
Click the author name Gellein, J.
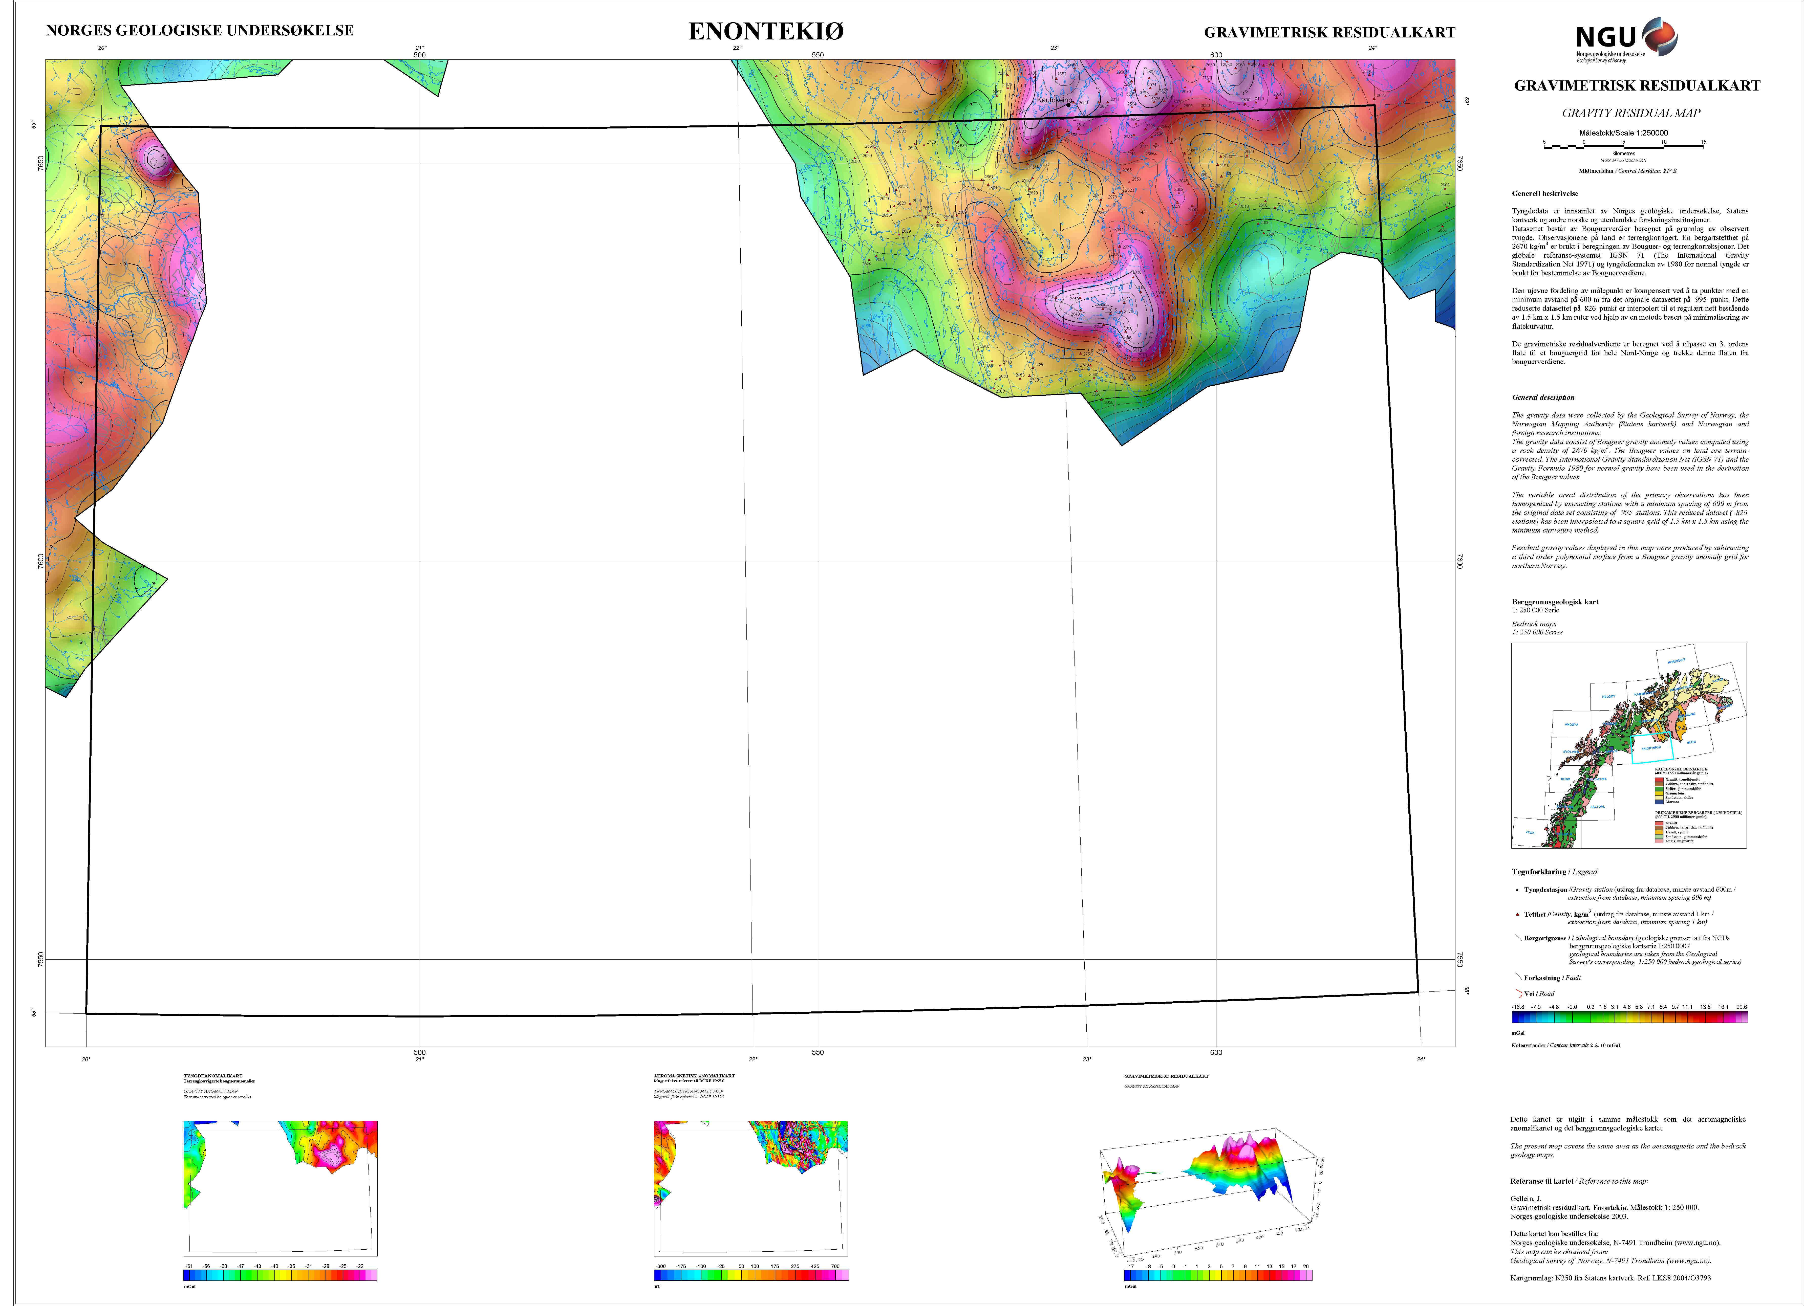point(1526,1199)
